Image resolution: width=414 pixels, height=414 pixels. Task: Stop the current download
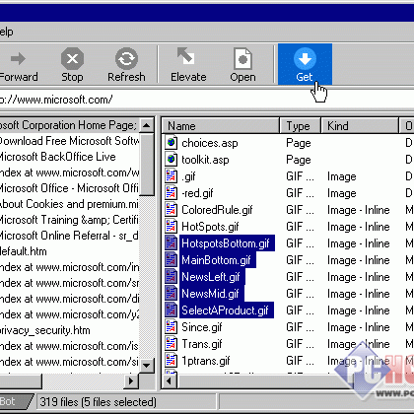[72, 65]
